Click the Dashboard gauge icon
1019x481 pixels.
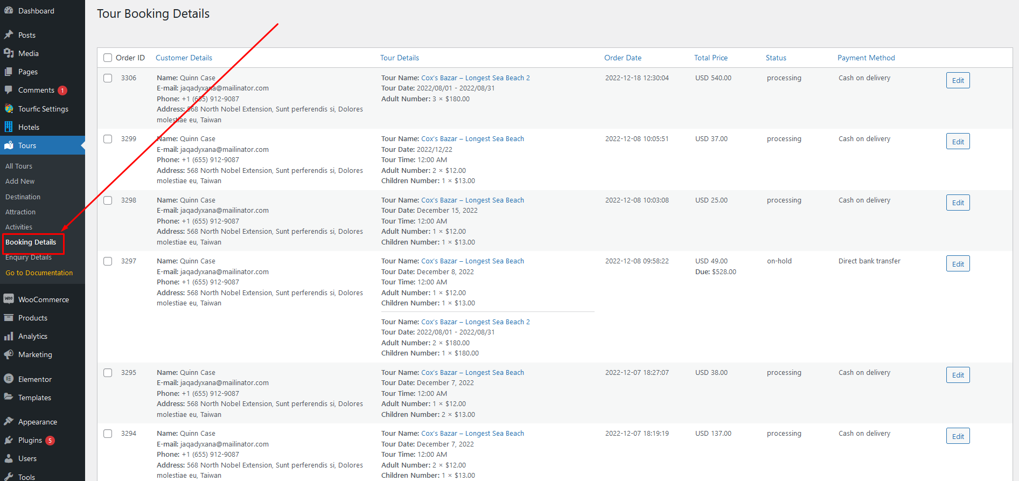coord(9,11)
